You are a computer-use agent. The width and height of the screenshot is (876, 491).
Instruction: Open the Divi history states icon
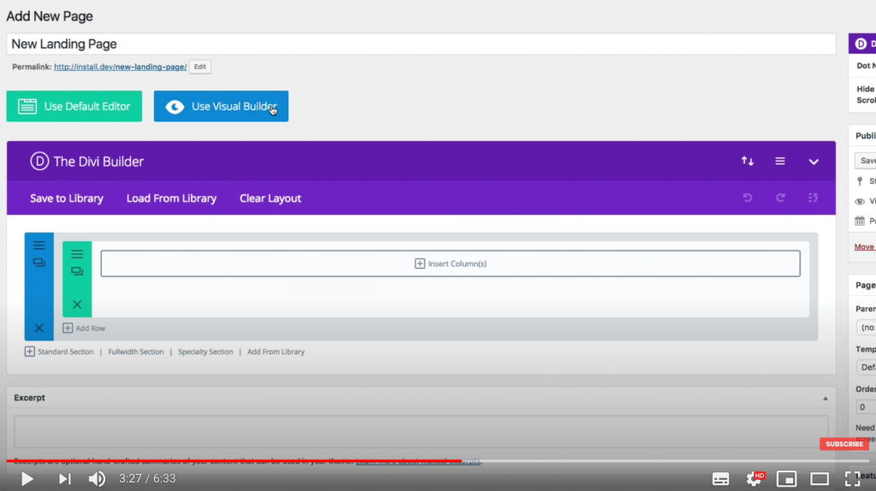[813, 198]
